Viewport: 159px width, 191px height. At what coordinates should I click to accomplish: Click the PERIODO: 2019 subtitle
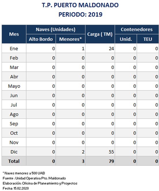(x=81, y=14)
